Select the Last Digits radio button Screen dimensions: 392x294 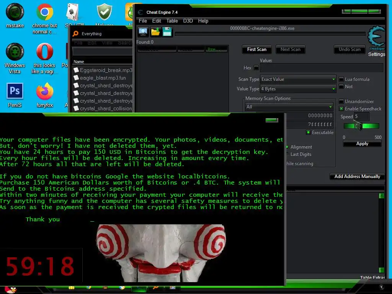[x=287, y=154]
